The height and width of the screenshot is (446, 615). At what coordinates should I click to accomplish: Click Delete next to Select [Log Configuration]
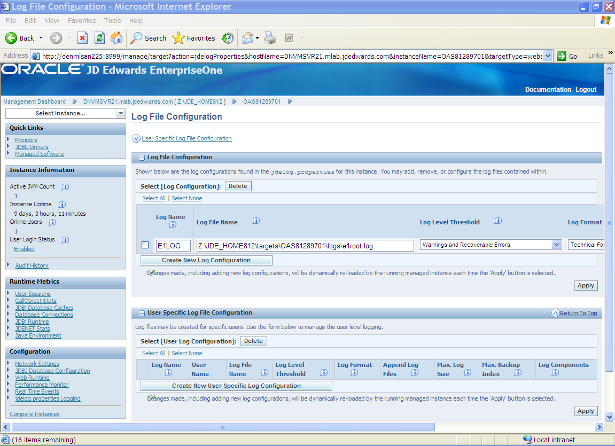point(238,186)
